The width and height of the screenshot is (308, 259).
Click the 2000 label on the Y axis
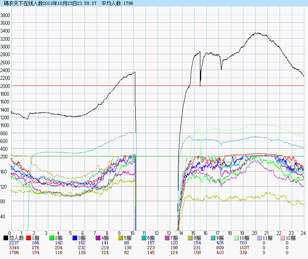coord(5,86)
